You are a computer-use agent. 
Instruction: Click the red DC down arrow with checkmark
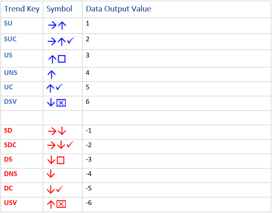click(55, 189)
